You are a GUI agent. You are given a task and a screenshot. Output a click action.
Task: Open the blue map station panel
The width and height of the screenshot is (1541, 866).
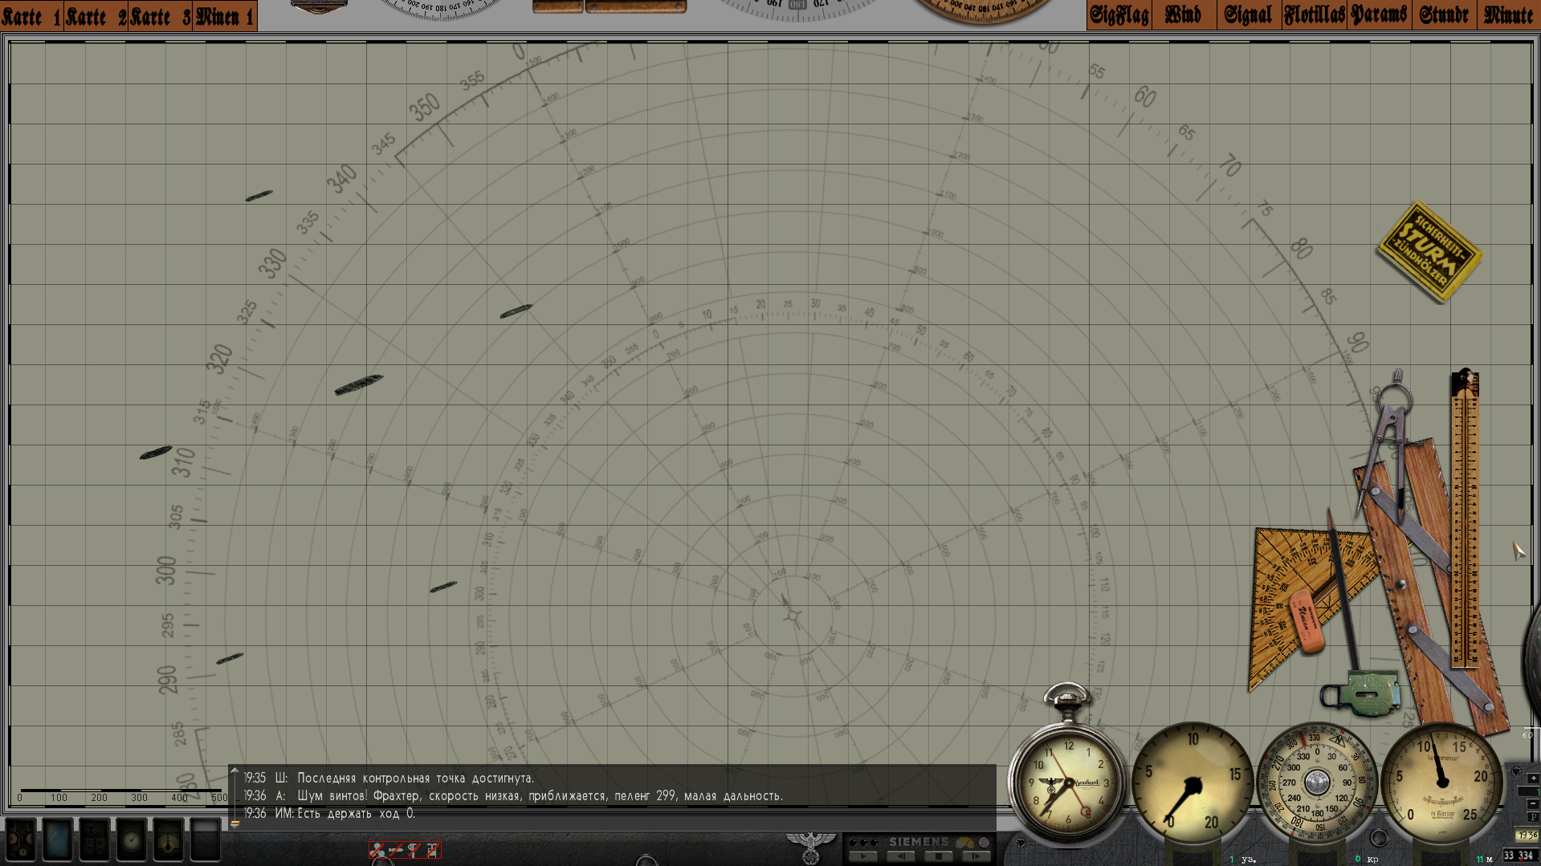coord(58,840)
